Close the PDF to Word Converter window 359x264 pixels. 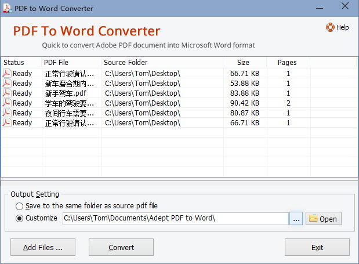[x=345, y=6]
